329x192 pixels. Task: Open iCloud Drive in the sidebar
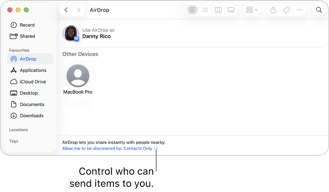30,82
